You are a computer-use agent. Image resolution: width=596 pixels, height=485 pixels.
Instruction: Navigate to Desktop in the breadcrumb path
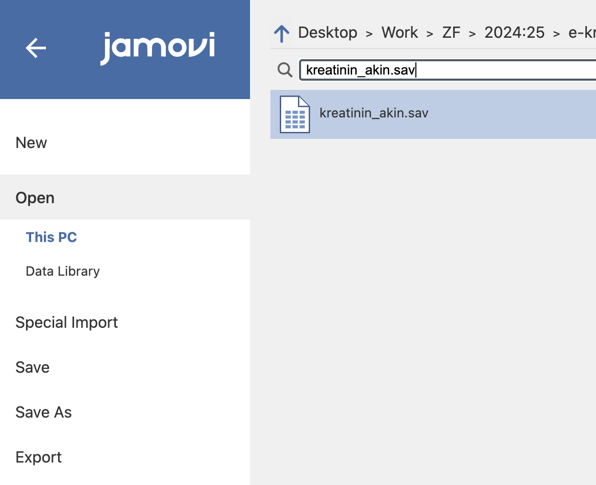(328, 33)
